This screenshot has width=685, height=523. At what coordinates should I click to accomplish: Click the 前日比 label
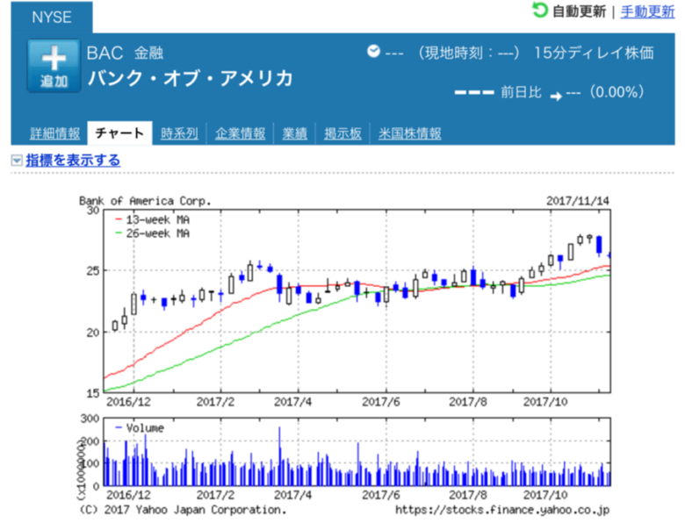pyautogui.click(x=521, y=92)
